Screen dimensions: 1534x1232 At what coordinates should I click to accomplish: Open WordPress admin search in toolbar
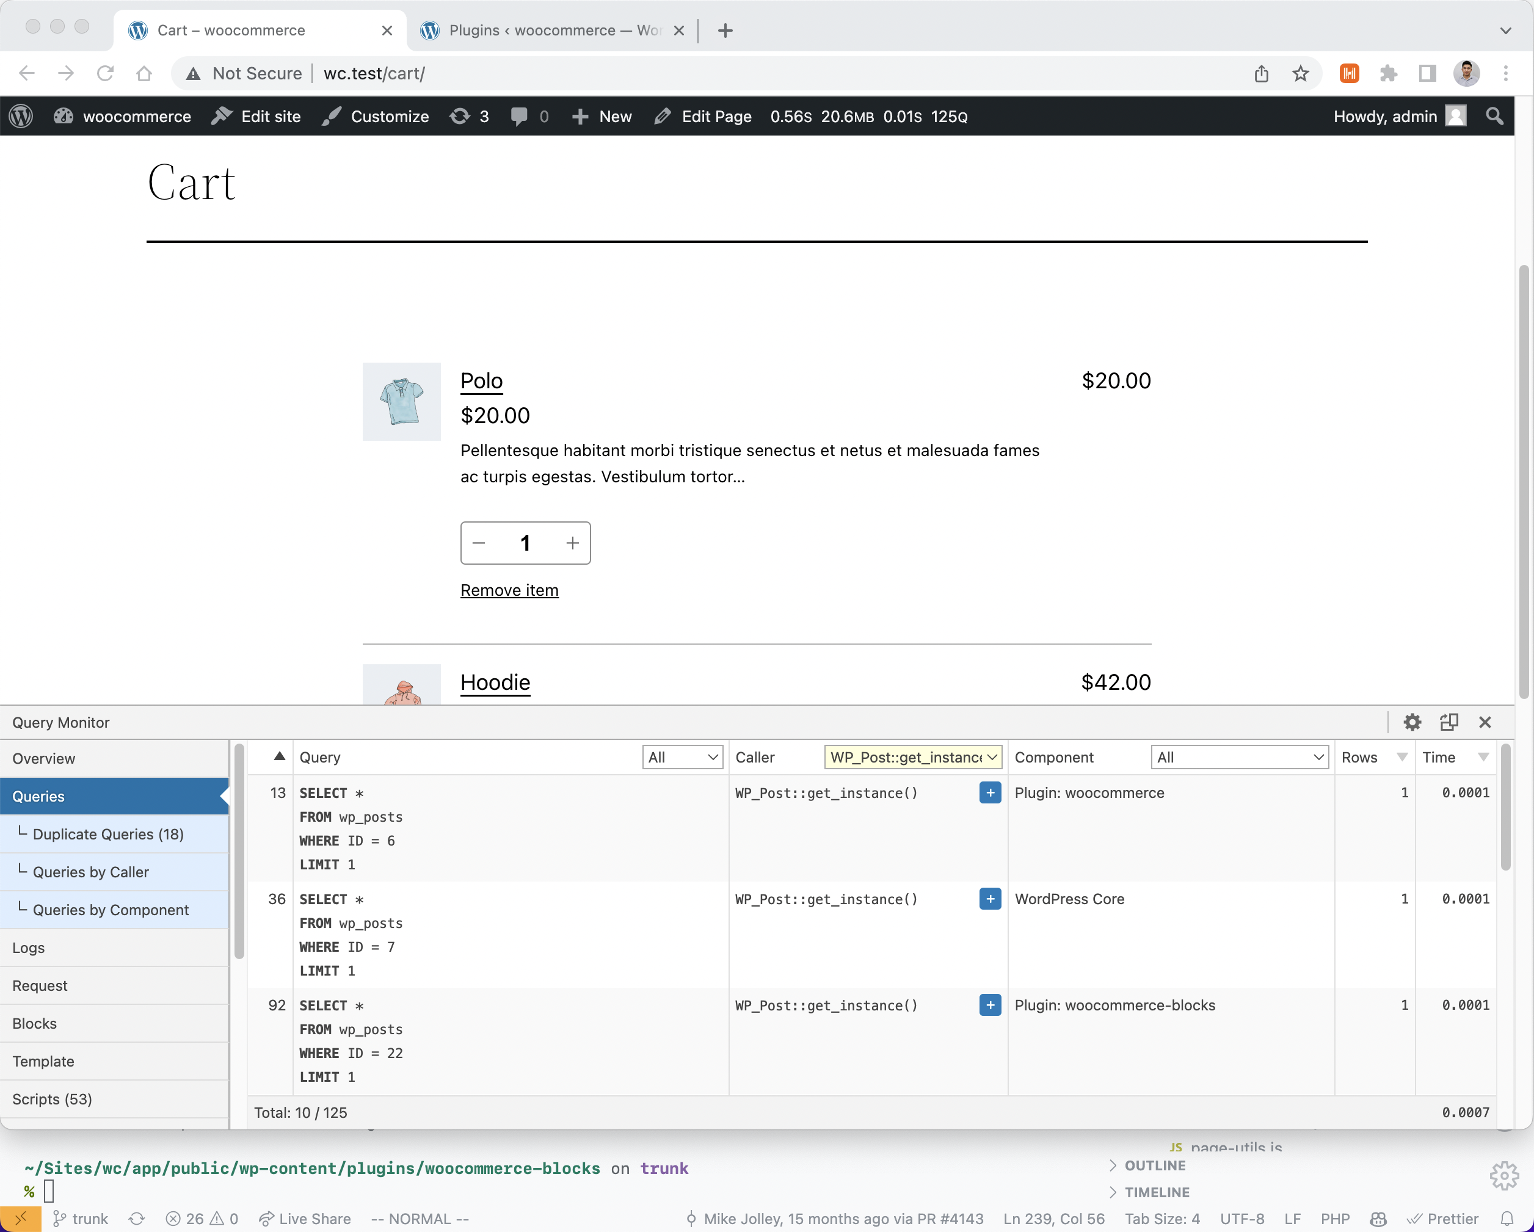coord(1494,116)
